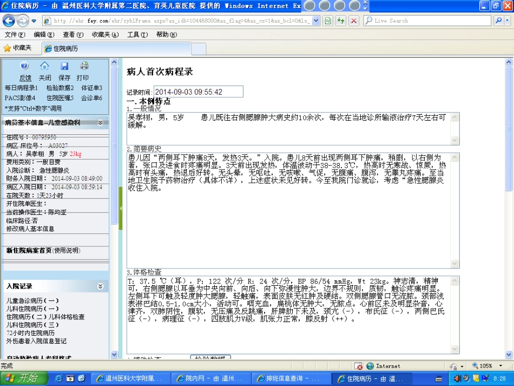The height and width of the screenshot is (386, 514).
Task: Click the Windows 开始 button
Action: 24,378
